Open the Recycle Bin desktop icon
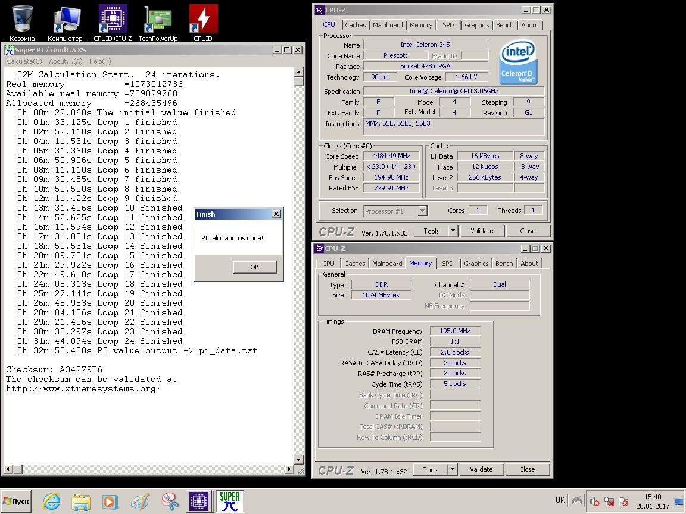This screenshot has height=514, width=686. click(22, 23)
